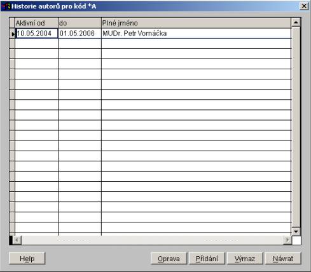The width and height of the screenshot is (311, 272).
Task: Click the horizontal scrollbar right arrow
Action: [x=287, y=240]
